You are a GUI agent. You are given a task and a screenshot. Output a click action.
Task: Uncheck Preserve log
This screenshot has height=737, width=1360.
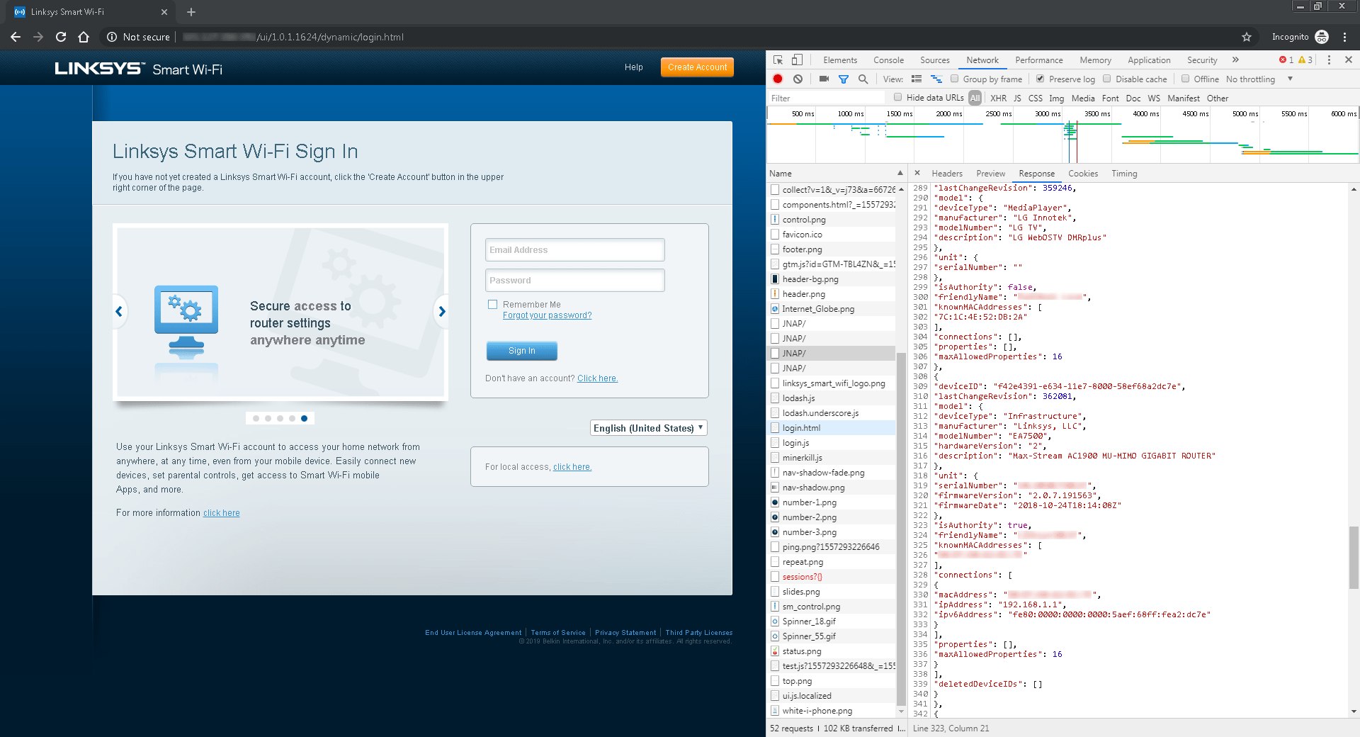coord(1040,79)
